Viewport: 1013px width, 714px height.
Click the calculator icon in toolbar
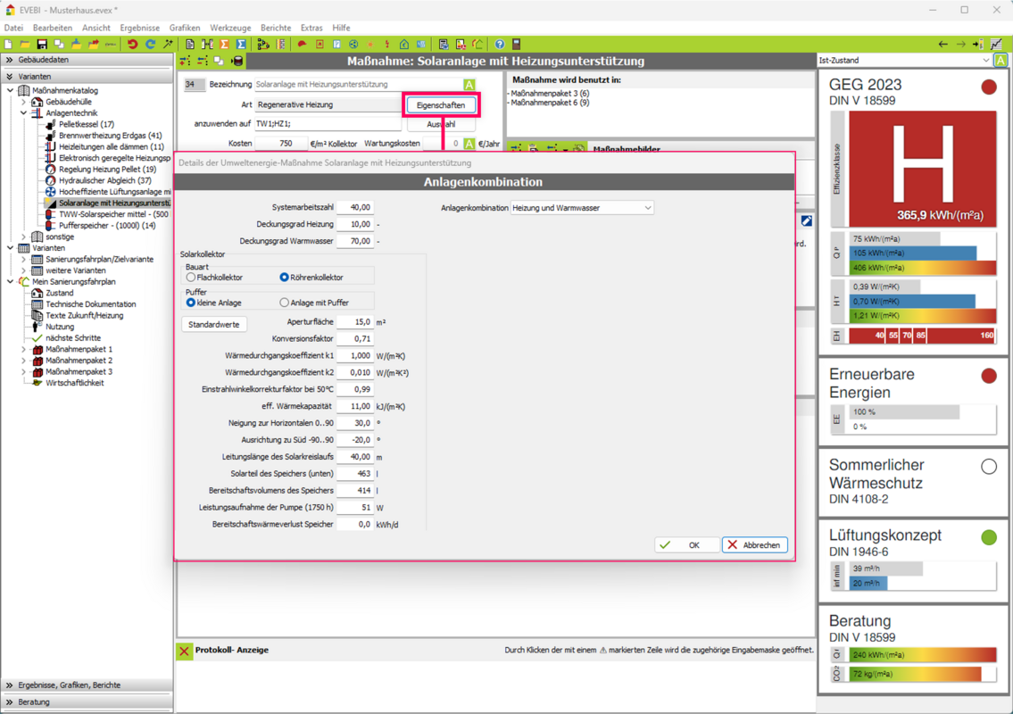pos(516,44)
